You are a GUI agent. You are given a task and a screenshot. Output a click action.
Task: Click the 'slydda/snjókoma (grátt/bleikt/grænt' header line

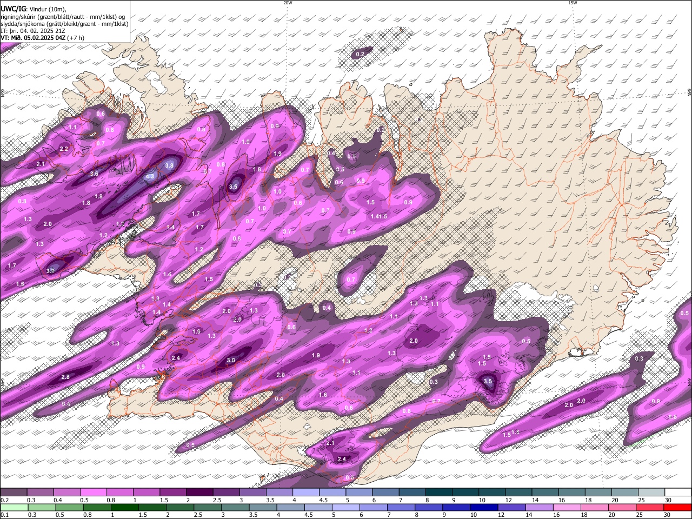[64, 24]
